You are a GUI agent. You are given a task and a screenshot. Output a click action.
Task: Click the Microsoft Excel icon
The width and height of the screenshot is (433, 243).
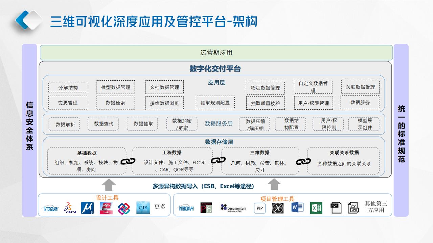coord(316,208)
